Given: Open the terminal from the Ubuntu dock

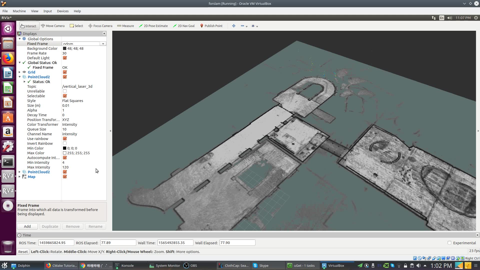Looking at the screenshot, I should click(8, 162).
